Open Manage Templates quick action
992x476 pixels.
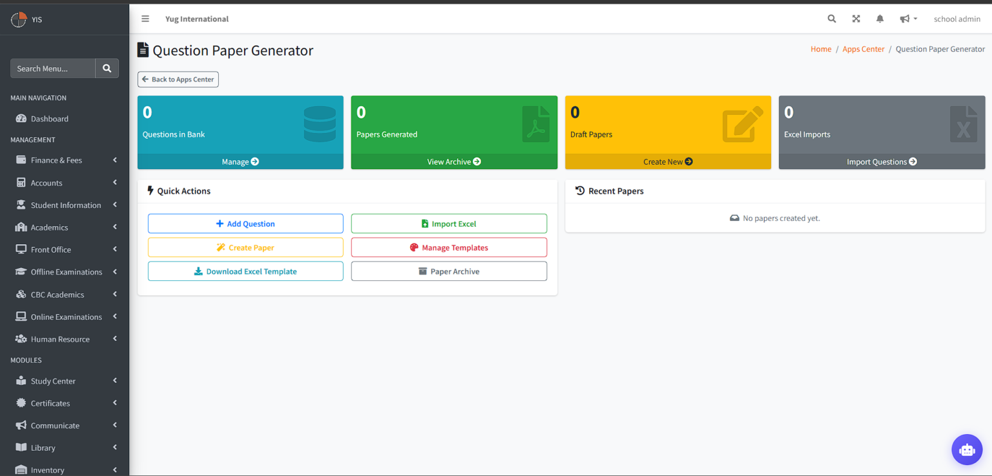449,247
